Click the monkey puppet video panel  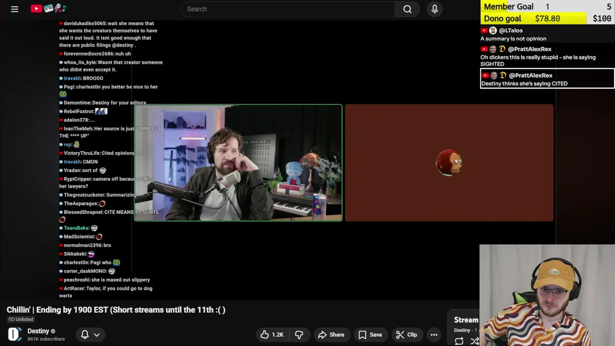point(449,163)
